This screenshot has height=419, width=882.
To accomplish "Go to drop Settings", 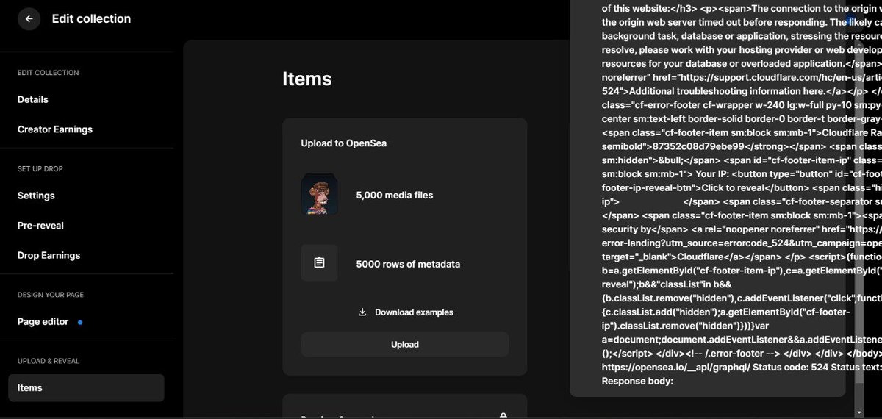I will pos(36,196).
